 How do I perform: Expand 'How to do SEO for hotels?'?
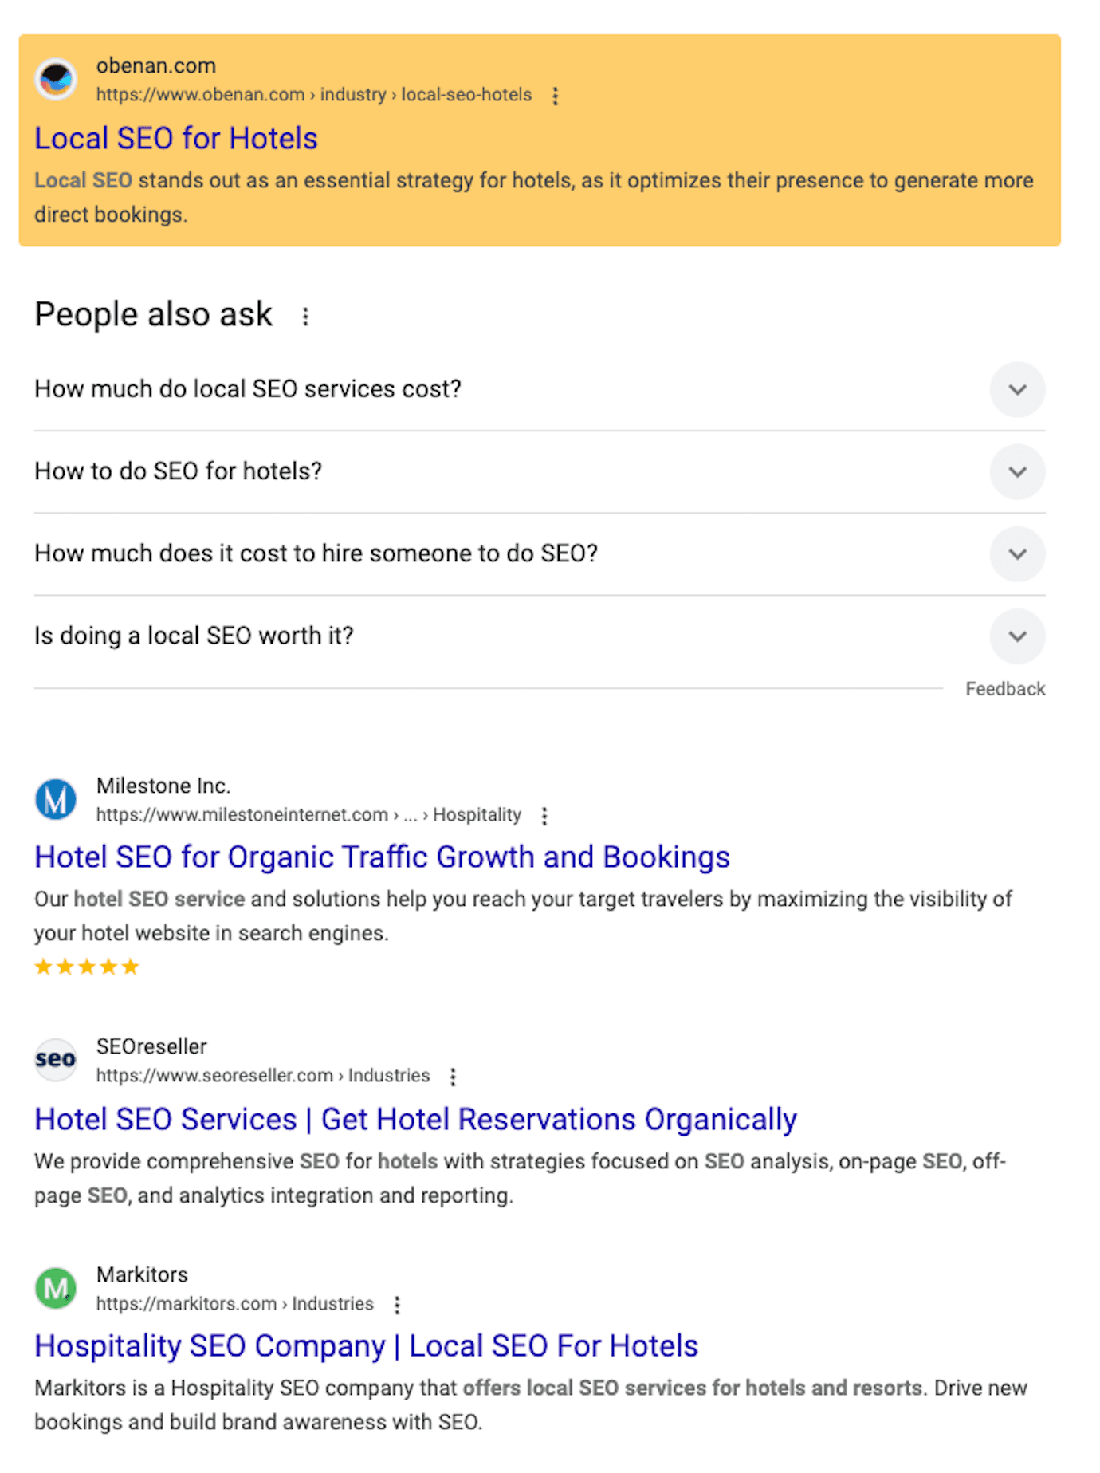[x=1017, y=472]
